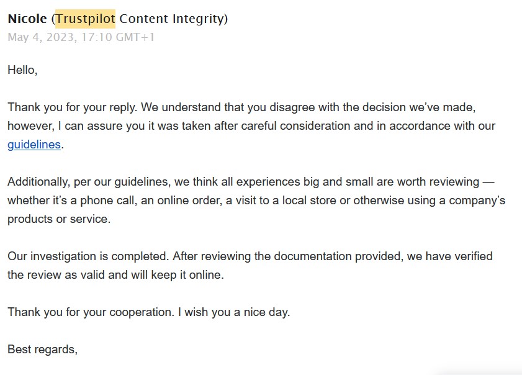The width and height of the screenshot is (522, 375).
Task: Open the blue guidelines hyperlink
Action: coord(34,145)
